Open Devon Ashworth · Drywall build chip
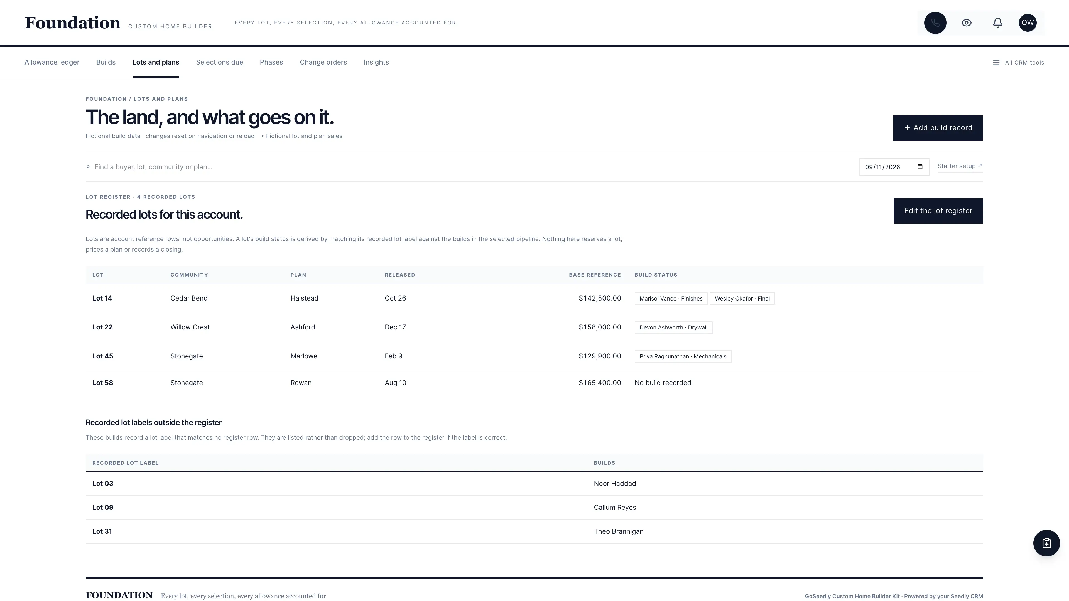The height and width of the screenshot is (601, 1069). 673,328
